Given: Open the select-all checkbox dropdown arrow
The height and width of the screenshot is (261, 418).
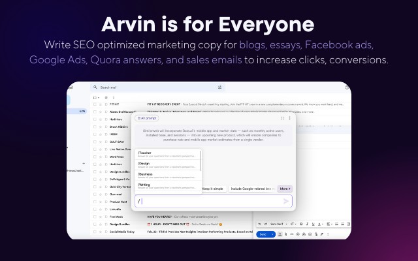Looking at the screenshot, I should [x=99, y=98].
